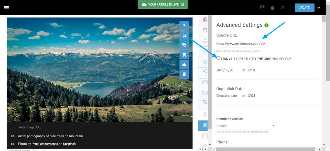Open the Restricted Access Public dropdown

click(245, 126)
